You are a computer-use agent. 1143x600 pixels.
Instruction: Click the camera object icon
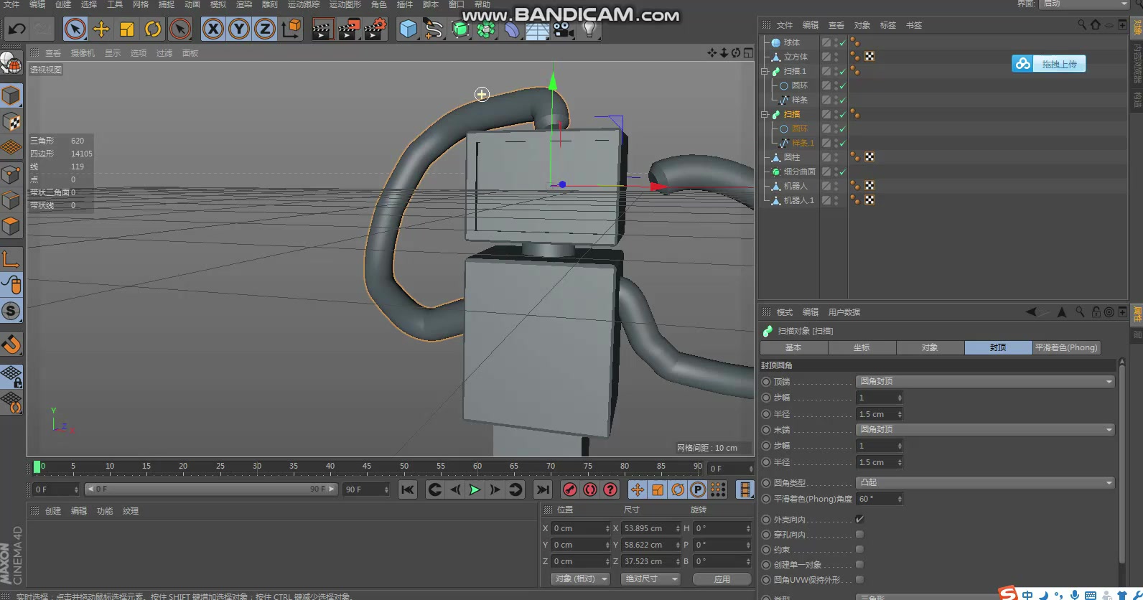tap(563, 29)
